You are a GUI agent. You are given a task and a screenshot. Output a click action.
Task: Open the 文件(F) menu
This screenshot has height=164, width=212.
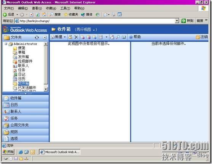point(9,8)
